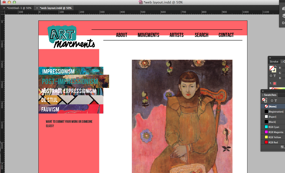
Task: Select the ABOUT nav text on the page
Action: coord(122,35)
